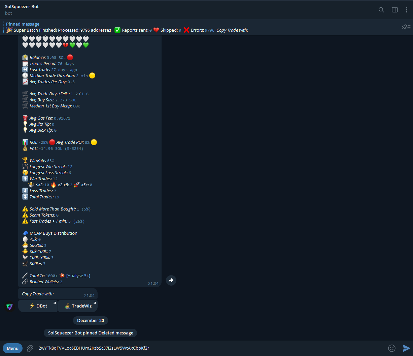Click the Related Wallets 2 line

click(42, 282)
